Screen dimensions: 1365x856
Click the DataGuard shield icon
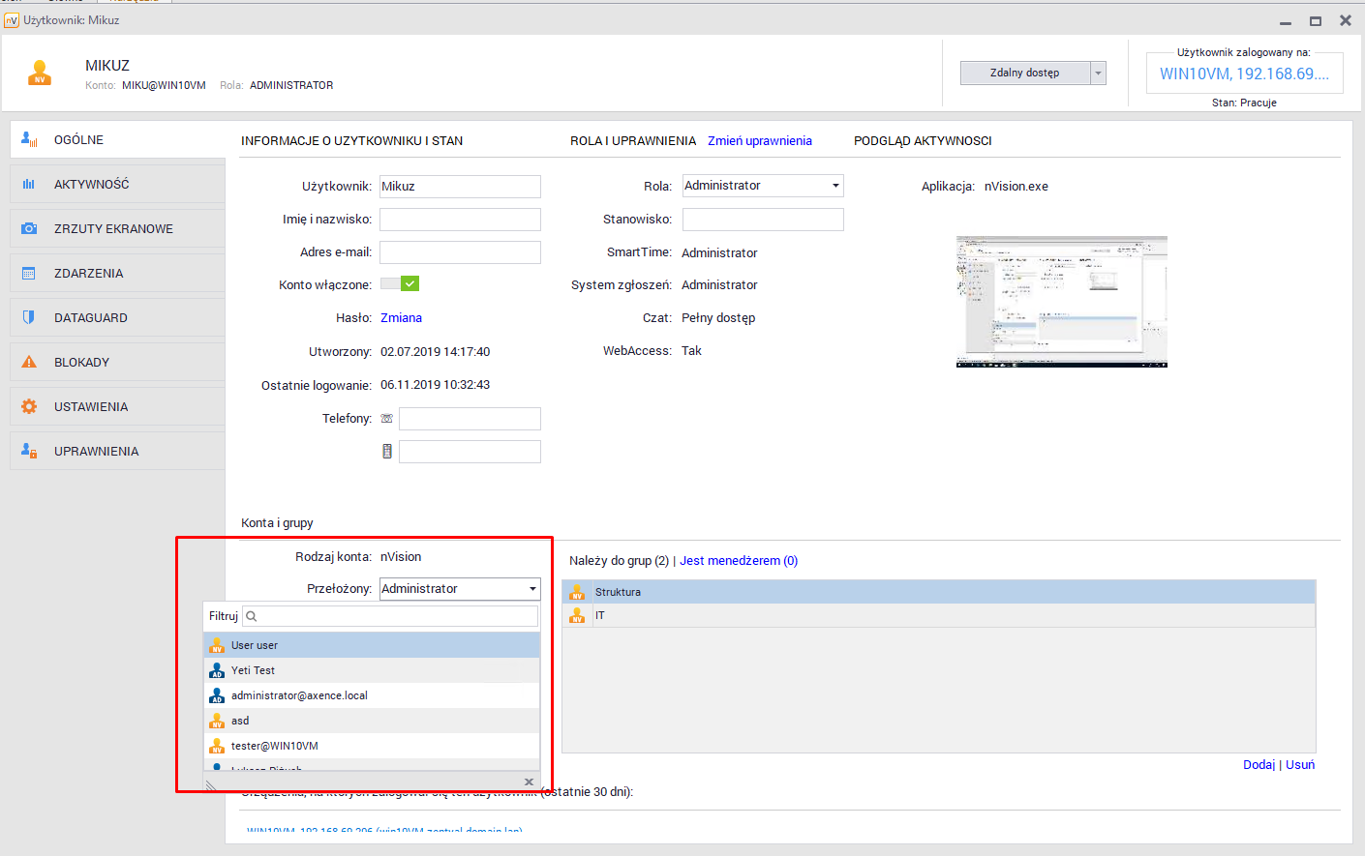tap(29, 318)
